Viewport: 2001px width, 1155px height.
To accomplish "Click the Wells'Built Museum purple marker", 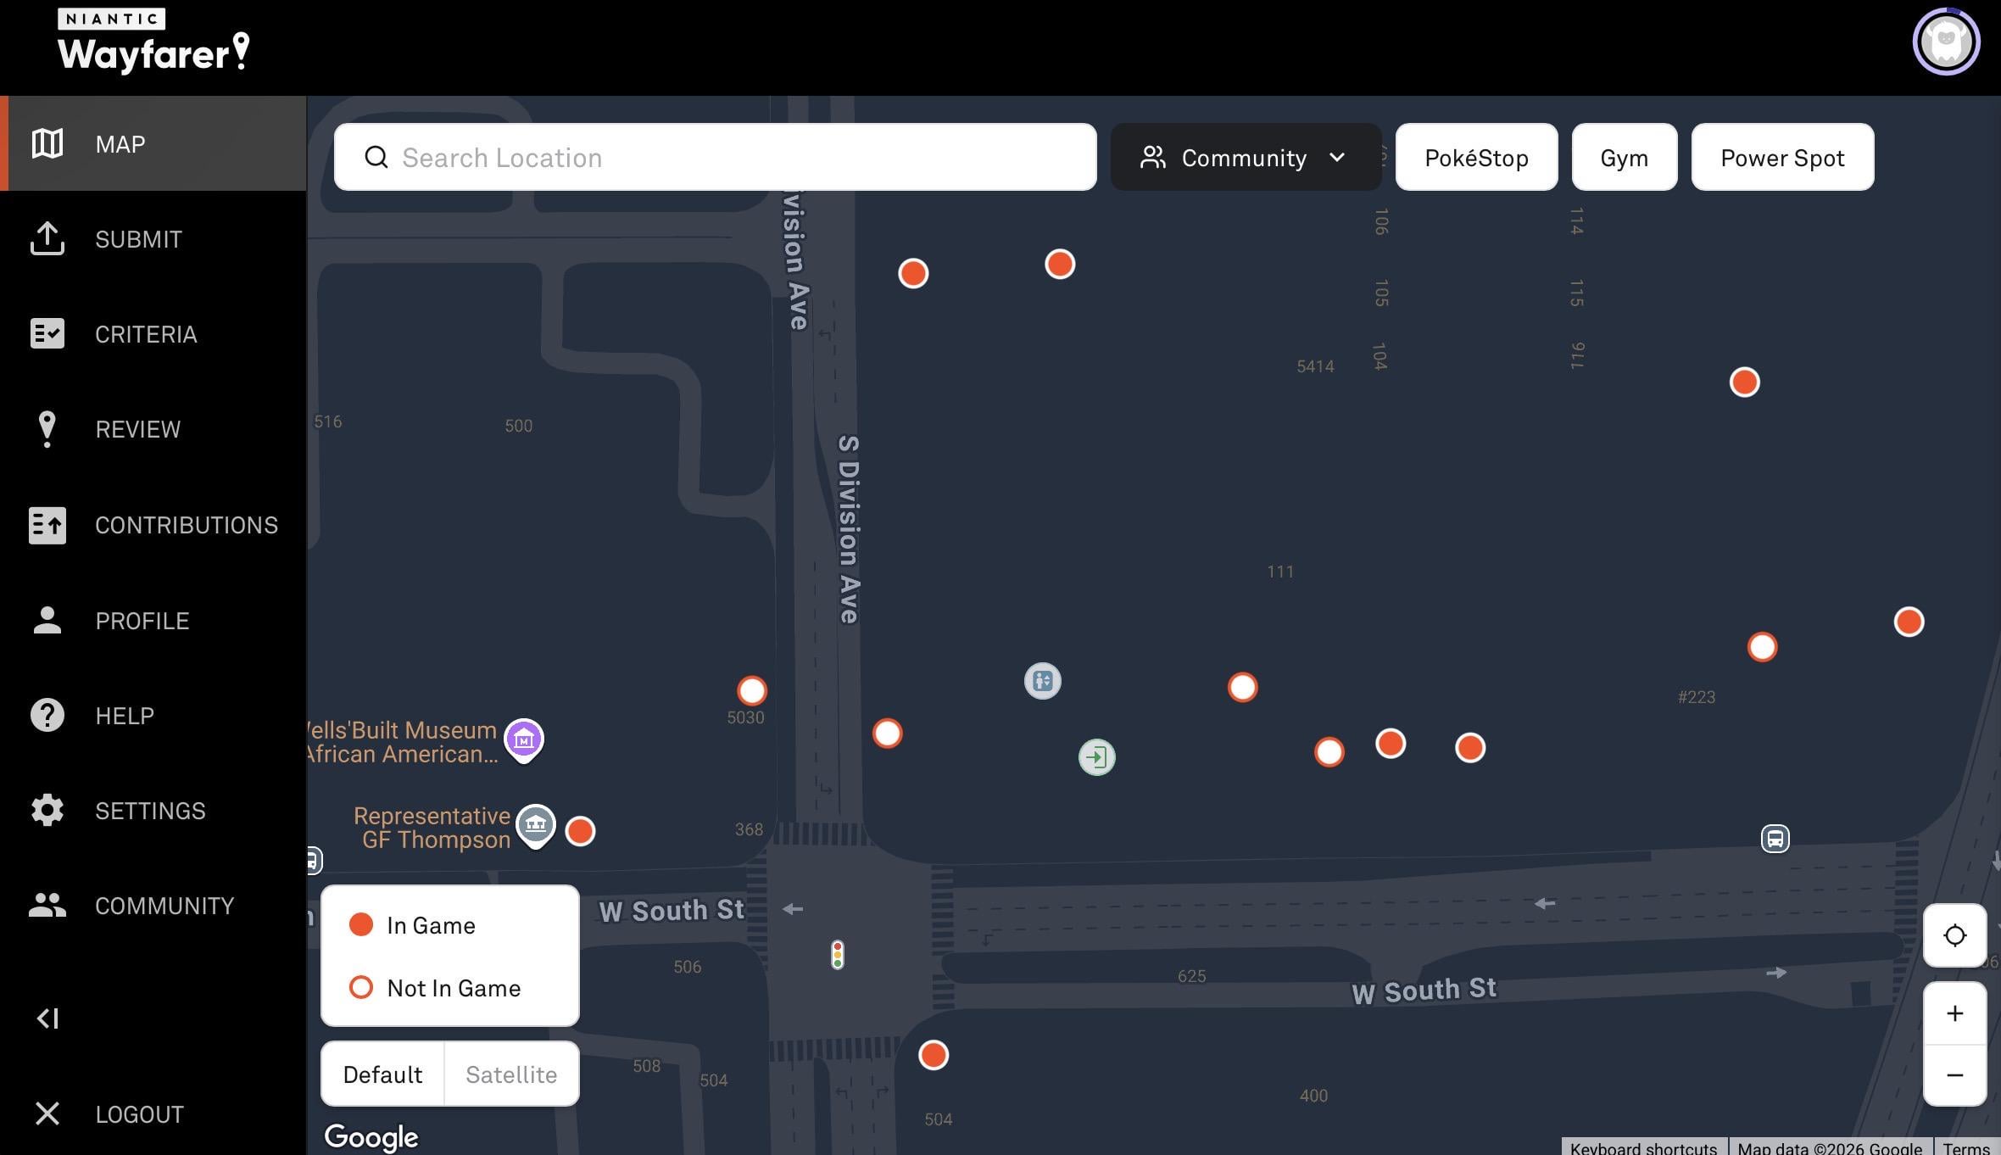I will [524, 739].
